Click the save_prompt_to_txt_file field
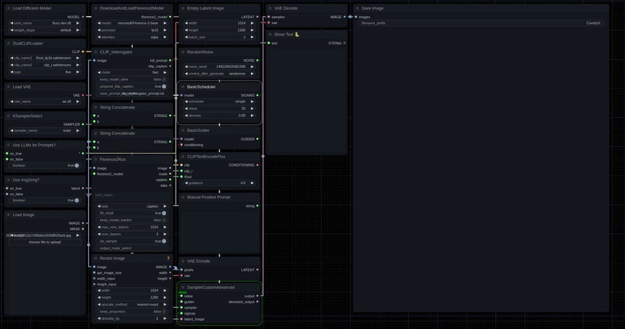The image size is (625, 329). [x=132, y=94]
